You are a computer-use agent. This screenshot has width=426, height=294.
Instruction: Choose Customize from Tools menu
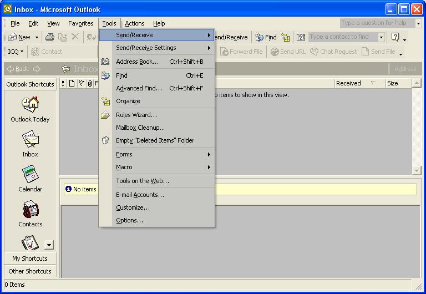(x=157, y=207)
